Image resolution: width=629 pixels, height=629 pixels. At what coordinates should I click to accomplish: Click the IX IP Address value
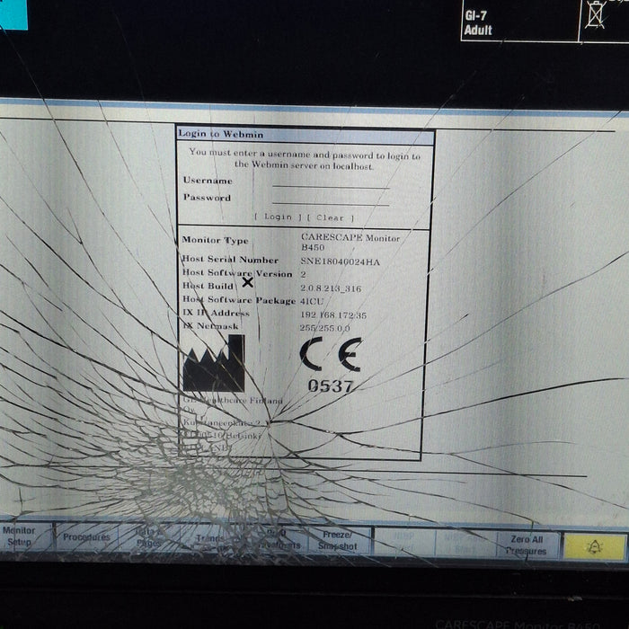(x=333, y=314)
